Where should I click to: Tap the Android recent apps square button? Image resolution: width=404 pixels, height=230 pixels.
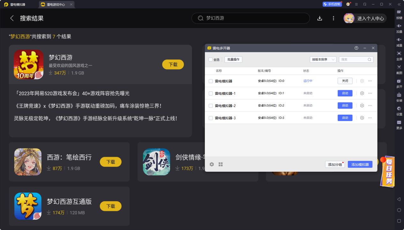point(399,221)
